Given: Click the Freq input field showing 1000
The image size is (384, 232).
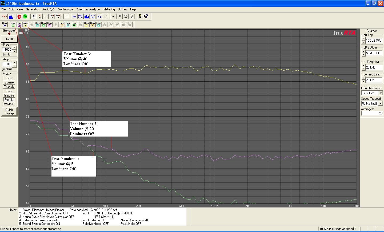Looking at the screenshot, I should pos(7,50).
